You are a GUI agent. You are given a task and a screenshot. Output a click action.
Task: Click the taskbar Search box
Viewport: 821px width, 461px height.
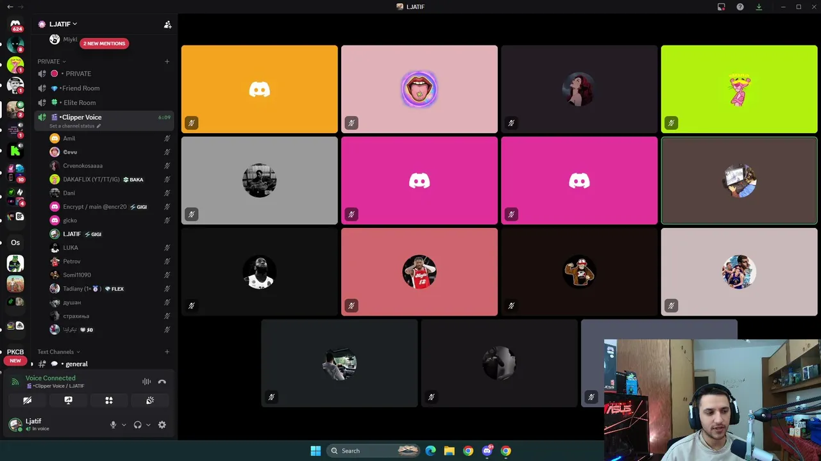(373, 451)
